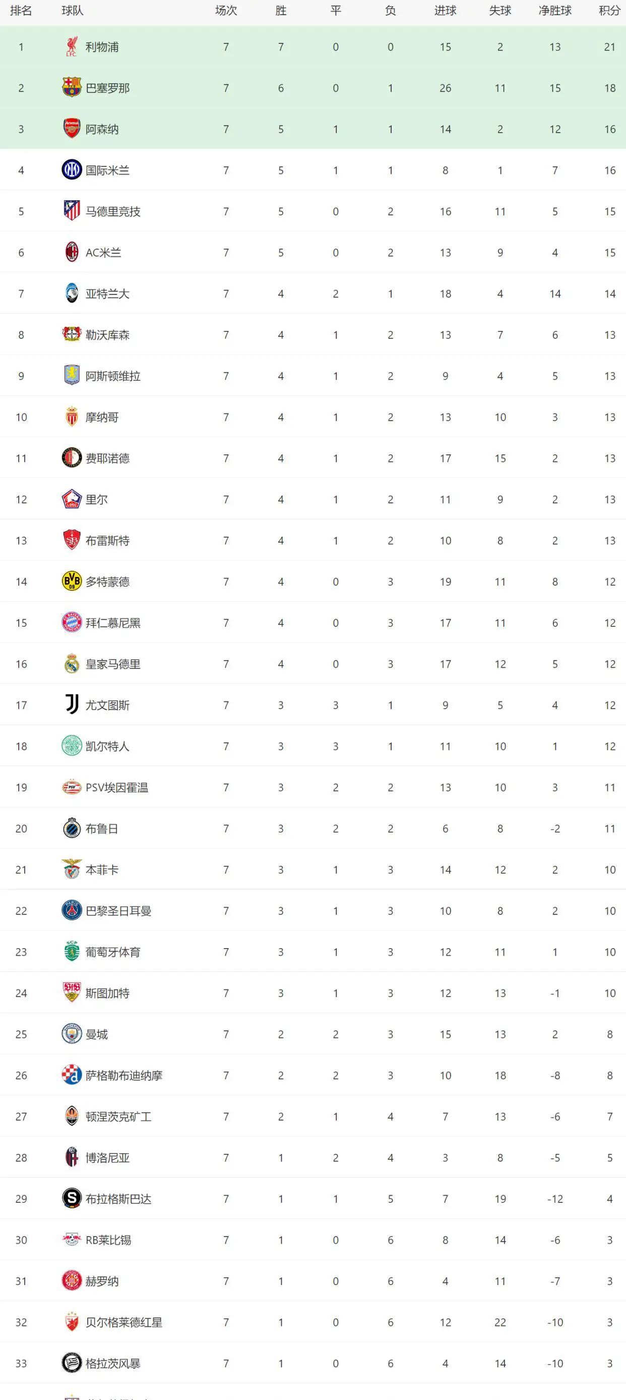This screenshot has width=626, height=1400.
Task: Open the 费耶诺德 team name link
Action: (107, 458)
